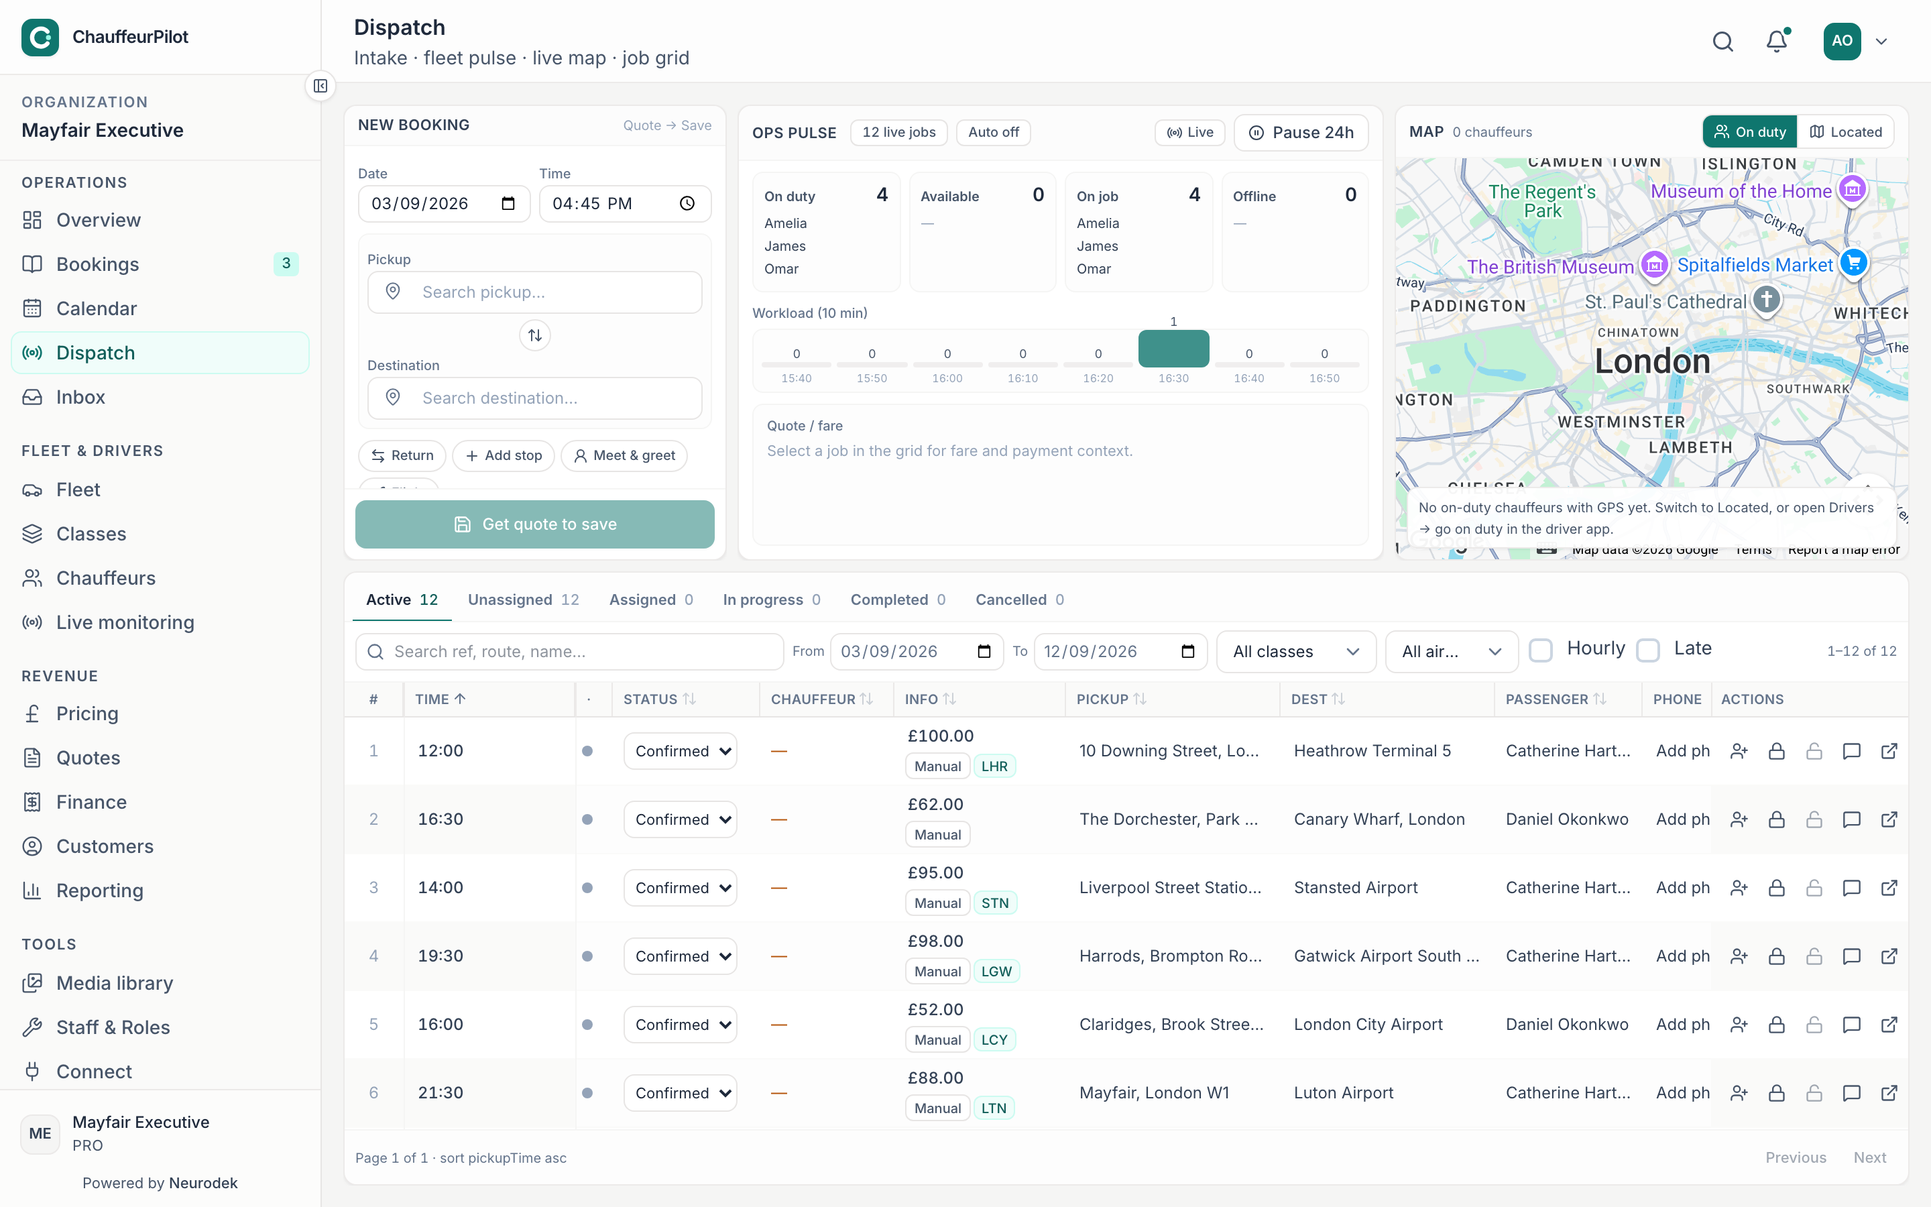The height and width of the screenshot is (1207, 1931).
Task: Open status dropdown for 14:00 job
Action: pos(681,888)
